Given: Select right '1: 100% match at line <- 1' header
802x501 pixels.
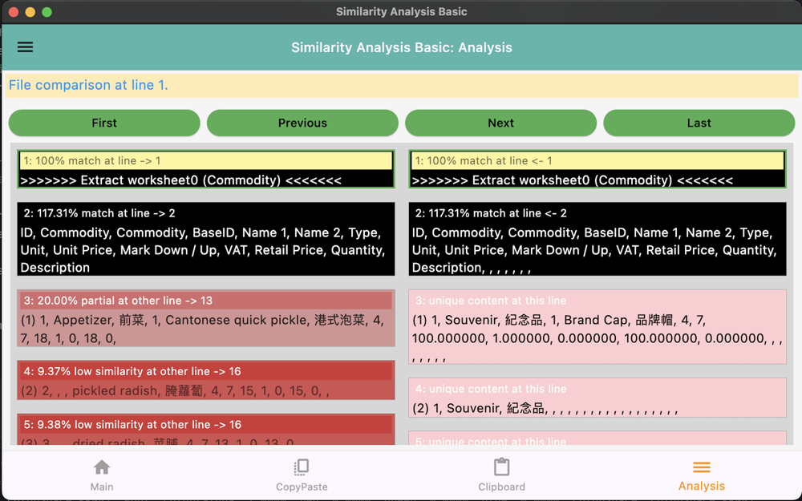Looking at the screenshot, I should point(597,160).
